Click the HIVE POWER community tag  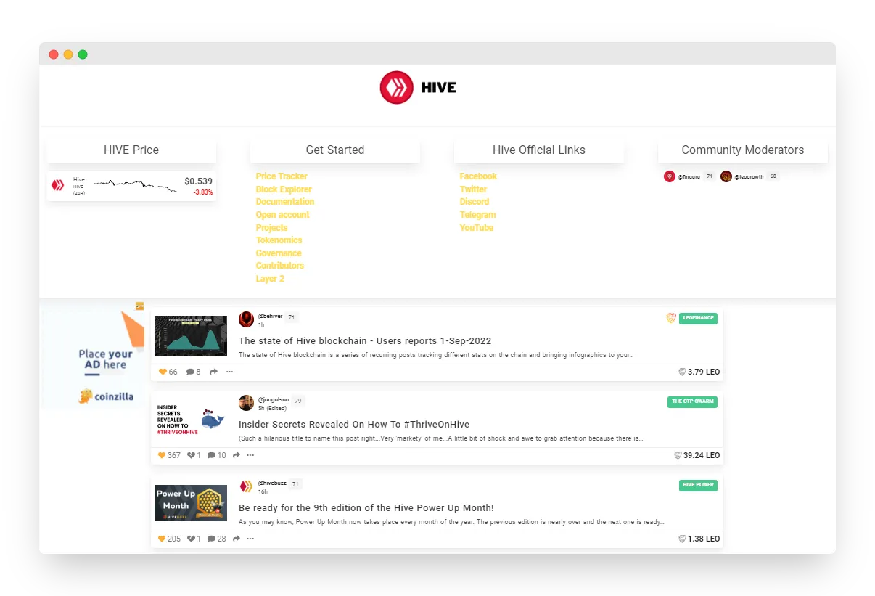(x=698, y=485)
